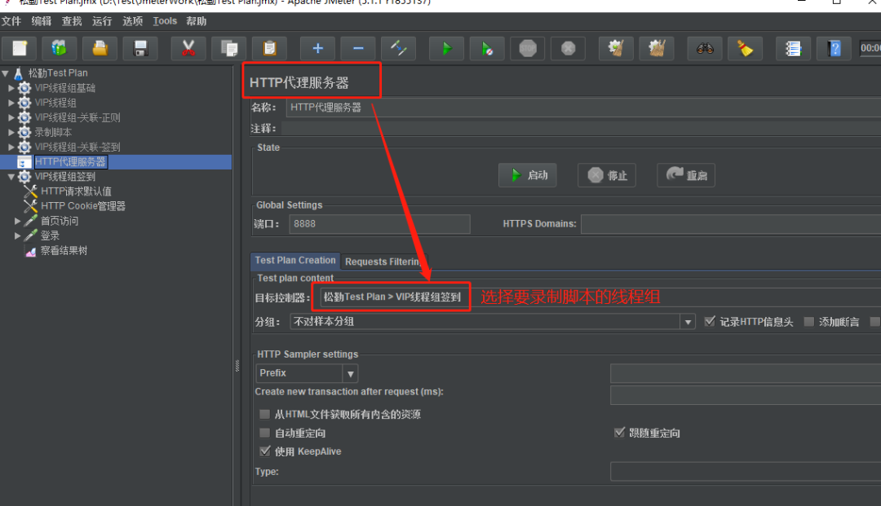
Task: Click the HTTPS Domains input field
Action: (x=731, y=224)
